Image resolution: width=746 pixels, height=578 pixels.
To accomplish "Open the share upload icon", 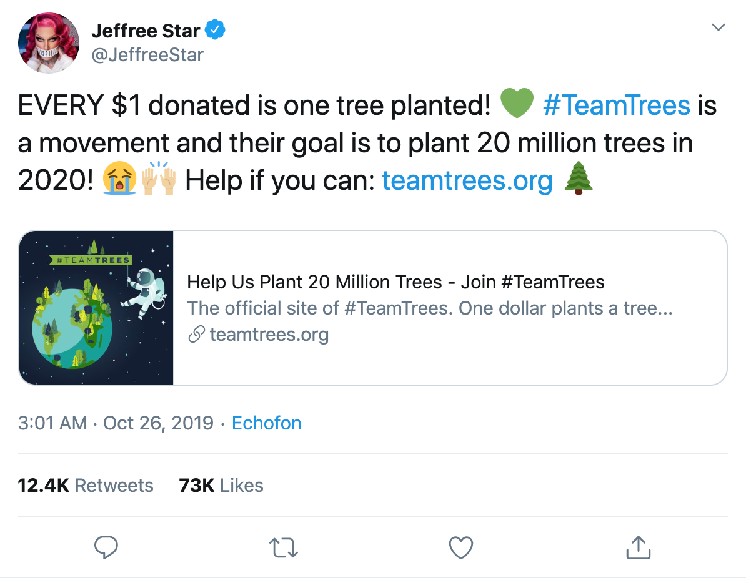I will [638, 547].
